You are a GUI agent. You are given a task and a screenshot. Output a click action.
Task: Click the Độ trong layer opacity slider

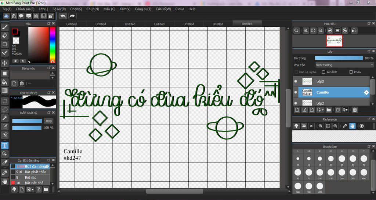pyautogui.click(x=339, y=58)
